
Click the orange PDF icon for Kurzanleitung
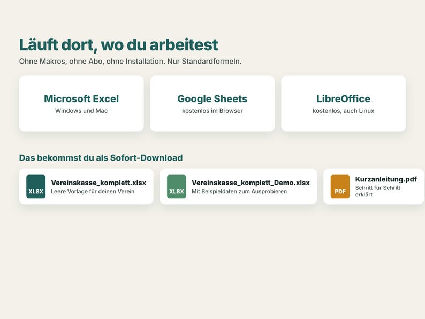340,186
